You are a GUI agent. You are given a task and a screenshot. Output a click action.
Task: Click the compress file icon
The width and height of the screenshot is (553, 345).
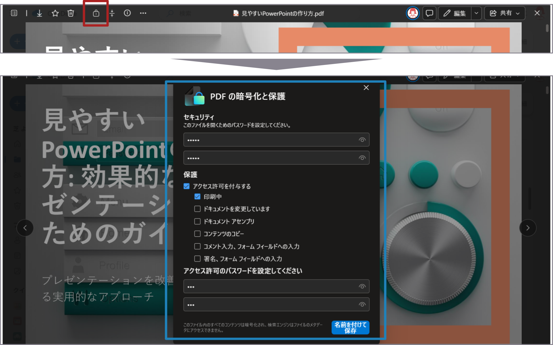point(112,13)
